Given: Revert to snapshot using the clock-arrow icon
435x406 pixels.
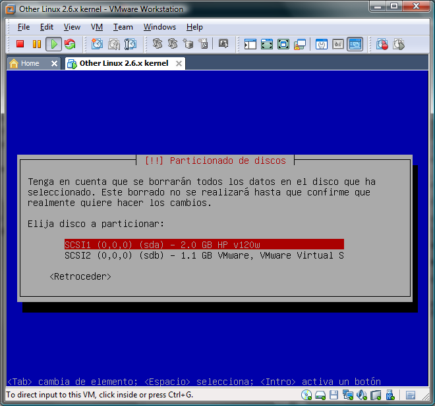Looking at the screenshot, I should pyautogui.click(x=114, y=44).
